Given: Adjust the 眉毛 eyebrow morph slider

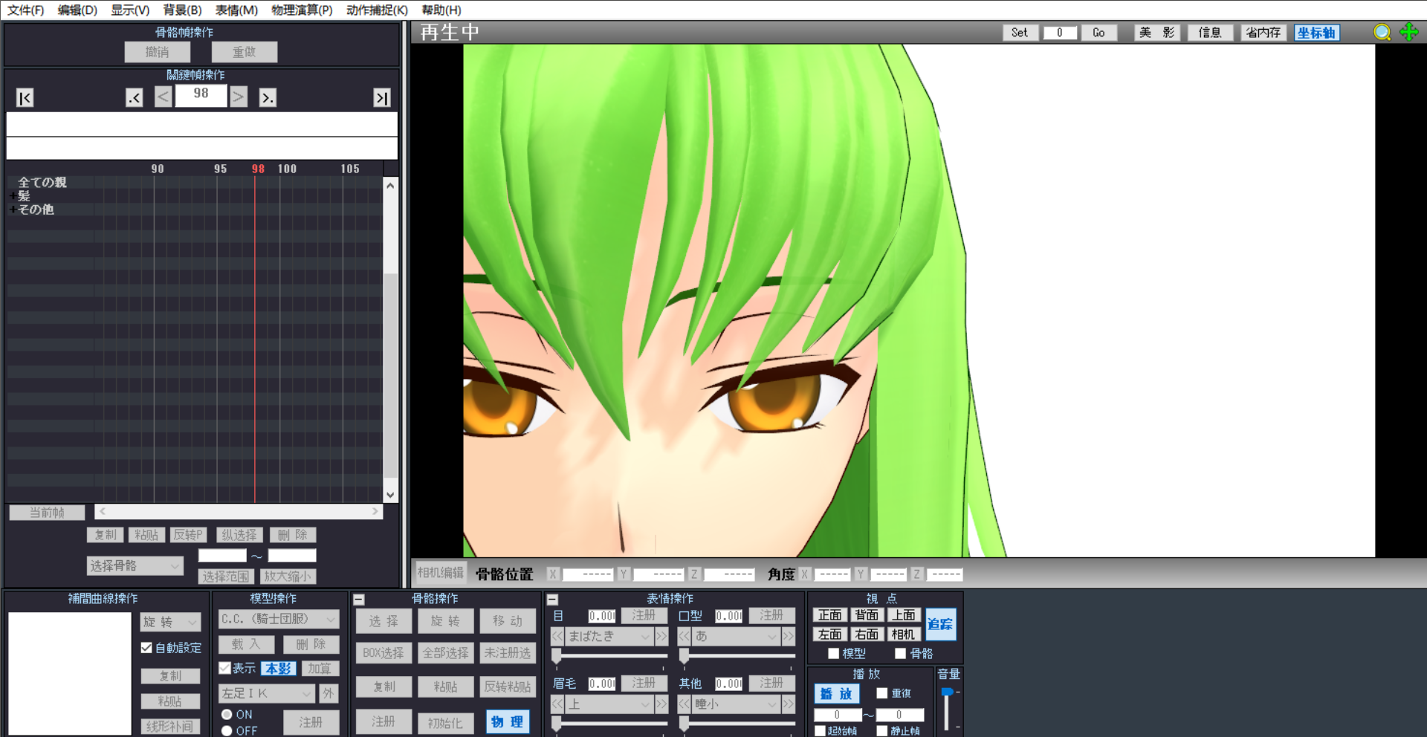Looking at the screenshot, I should pyautogui.click(x=556, y=723).
